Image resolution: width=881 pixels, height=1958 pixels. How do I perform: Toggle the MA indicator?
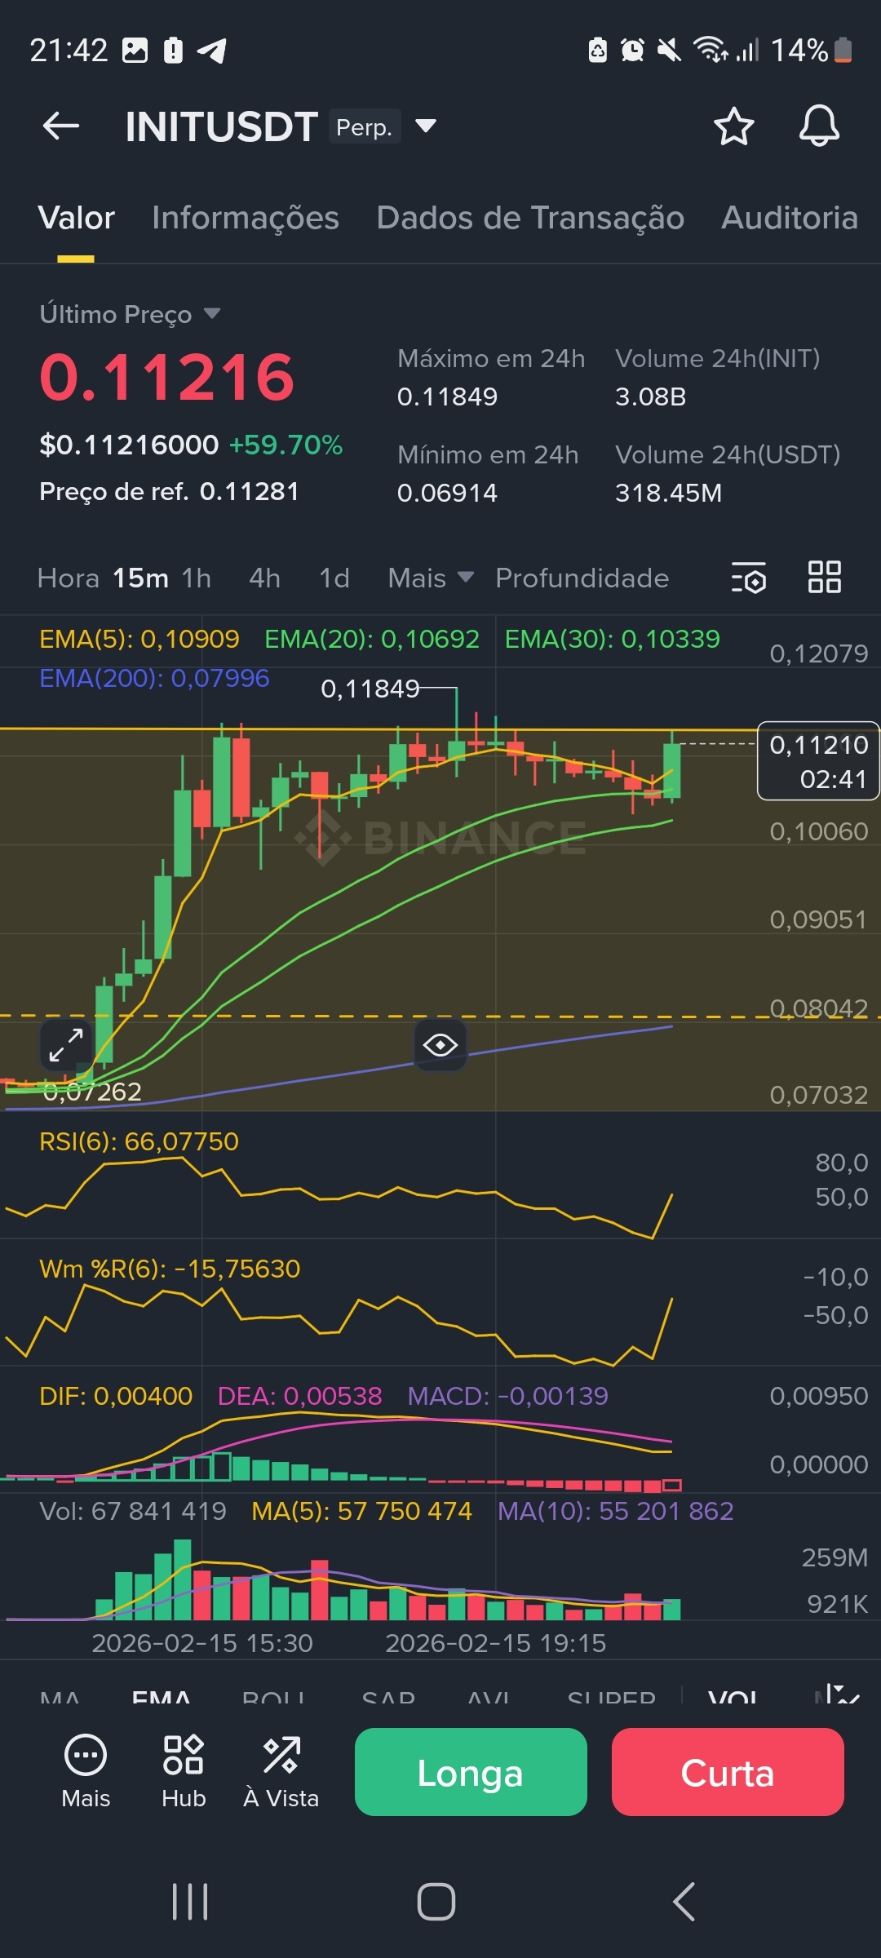coord(60,1697)
